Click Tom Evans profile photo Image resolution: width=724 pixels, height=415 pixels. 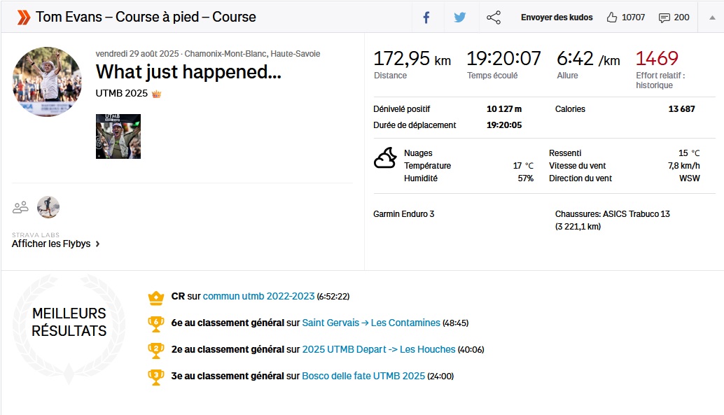coord(47,82)
